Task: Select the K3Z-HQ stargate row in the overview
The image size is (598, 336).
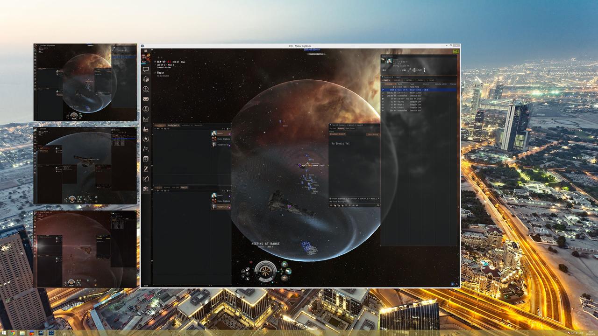Action: point(420,102)
